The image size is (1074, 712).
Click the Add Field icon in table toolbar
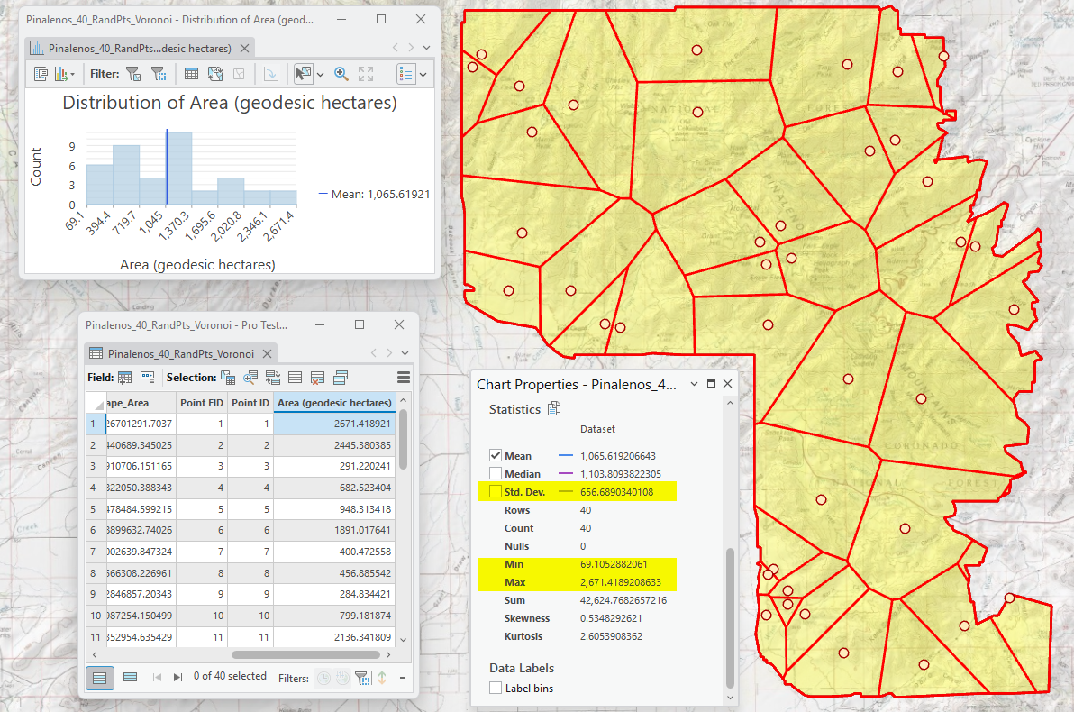pyautogui.click(x=124, y=378)
